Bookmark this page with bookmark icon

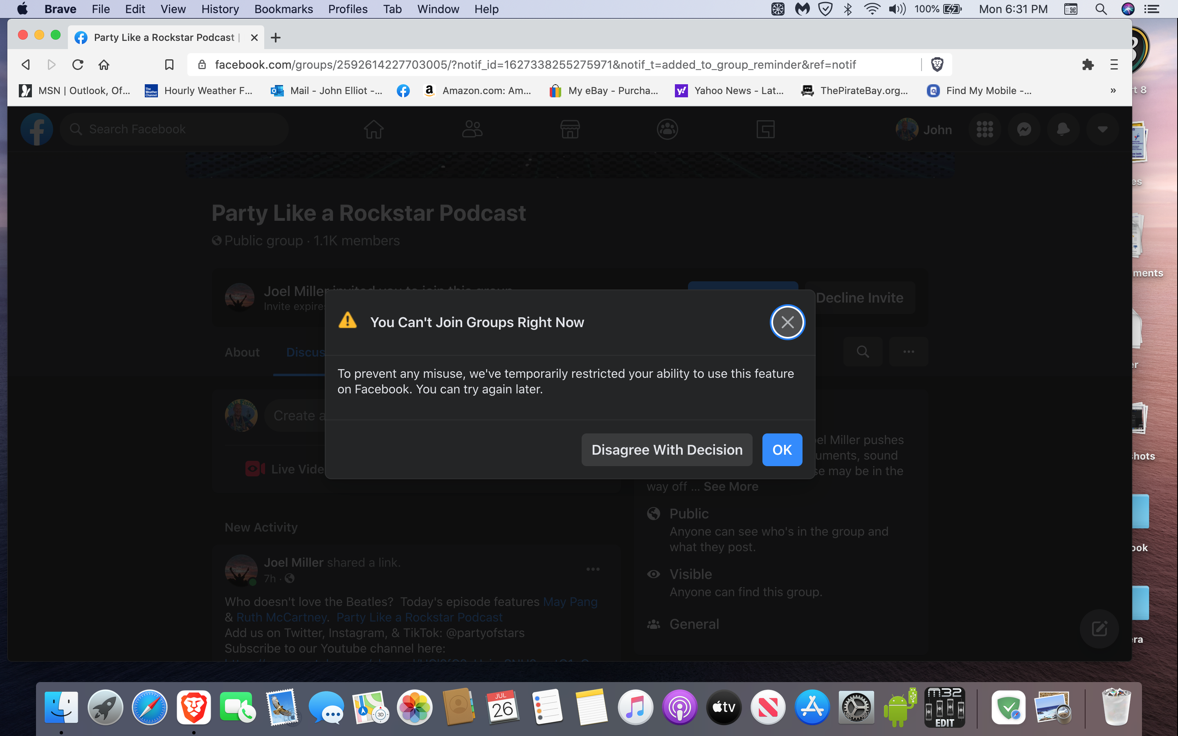[x=169, y=64]
